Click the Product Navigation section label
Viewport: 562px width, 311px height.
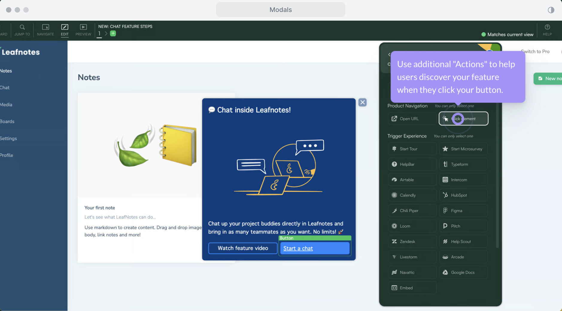tap(407, 106)
